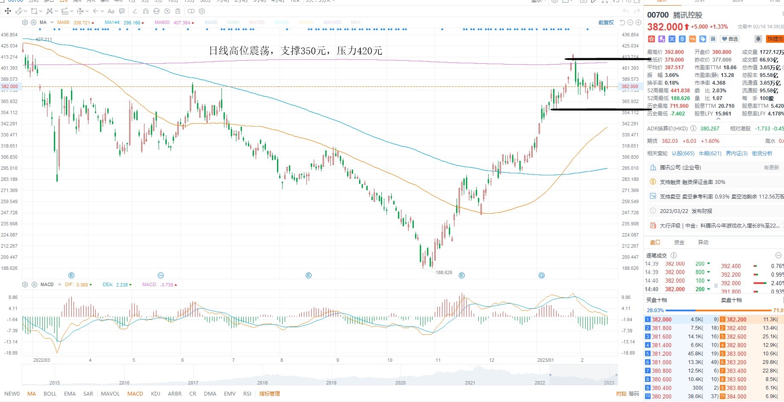Viewport: 784px width, 402px height.
Task: Open 认股(665) warrants link
Action: (683, 153)
